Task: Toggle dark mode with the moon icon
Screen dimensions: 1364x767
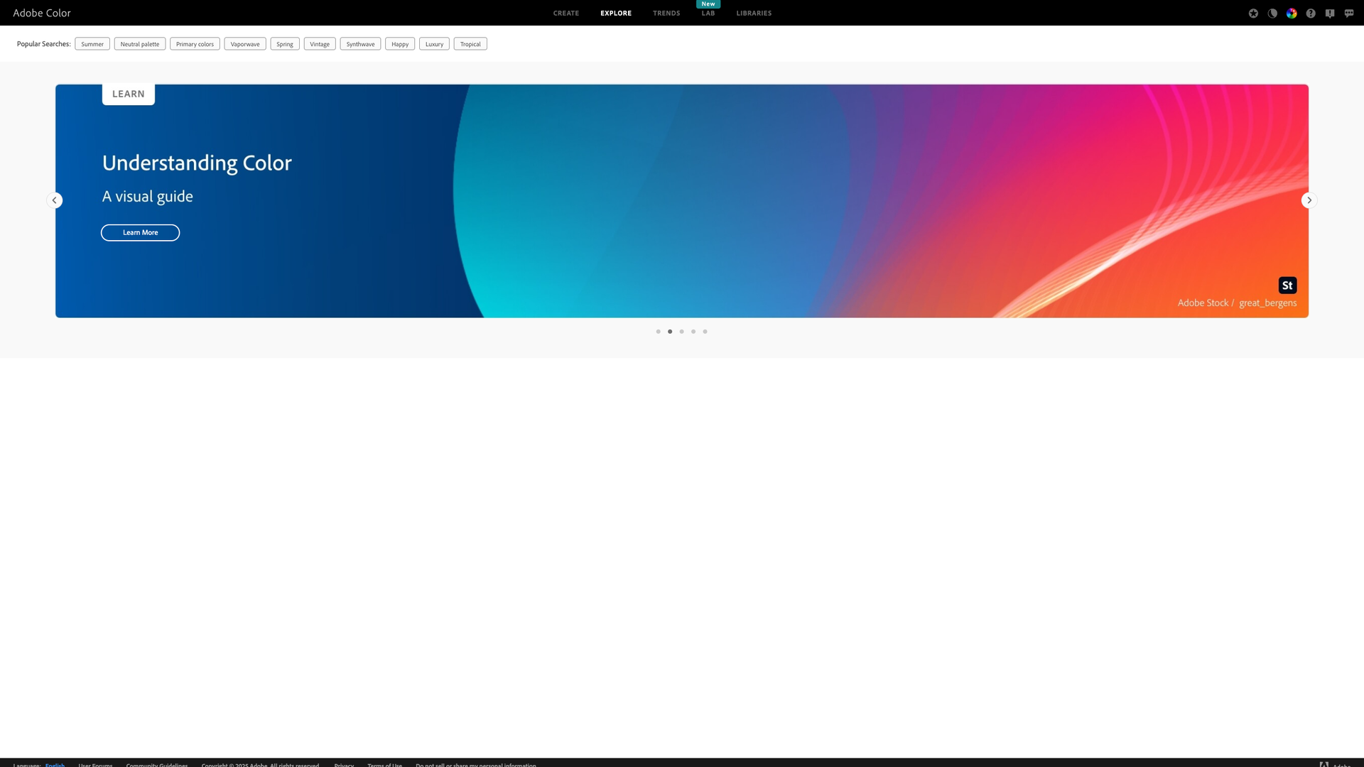Action: point(1272,13)
